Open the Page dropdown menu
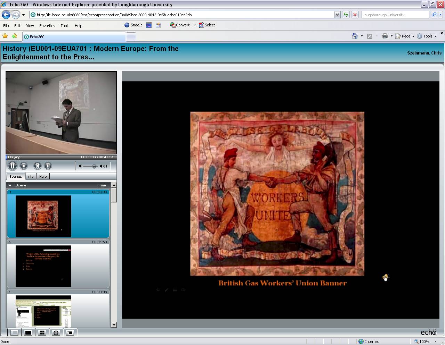 pyautogui.click(x=406, y=36)
